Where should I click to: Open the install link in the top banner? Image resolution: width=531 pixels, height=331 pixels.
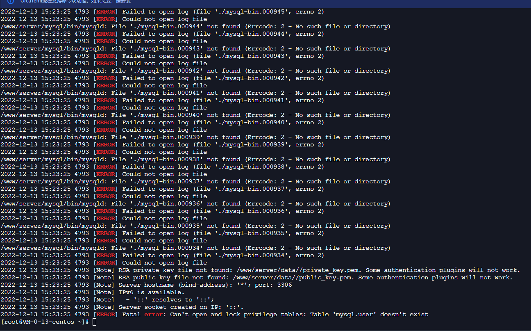[123, 1]
